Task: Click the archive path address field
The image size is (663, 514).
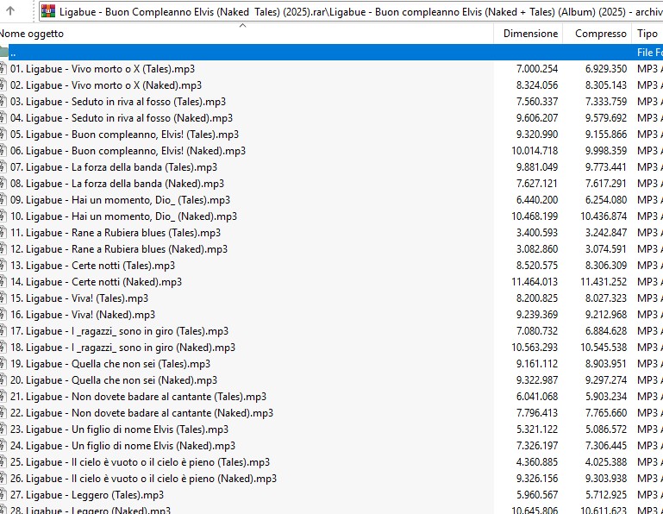Action: pyautogui.click(x=351, y=11)
